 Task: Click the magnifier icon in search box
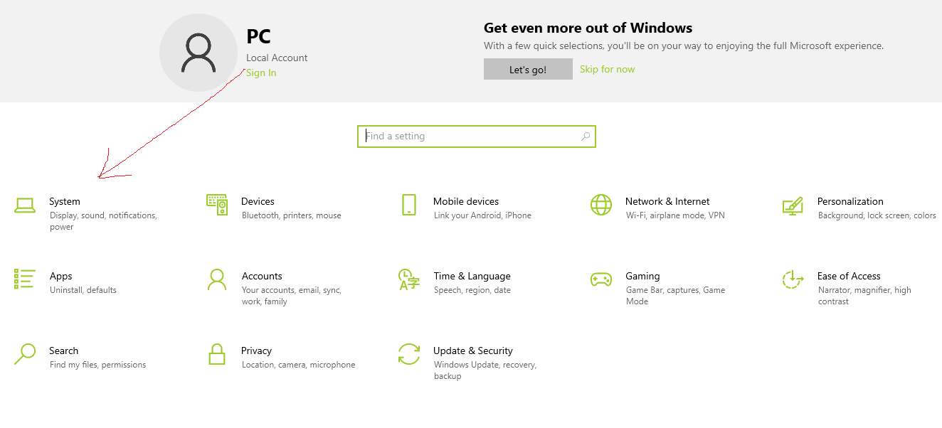(x=586, y=136)
